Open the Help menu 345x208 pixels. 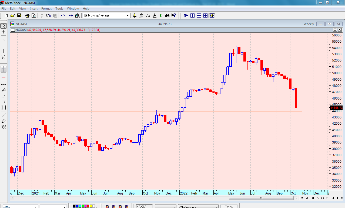coord(86,9)
